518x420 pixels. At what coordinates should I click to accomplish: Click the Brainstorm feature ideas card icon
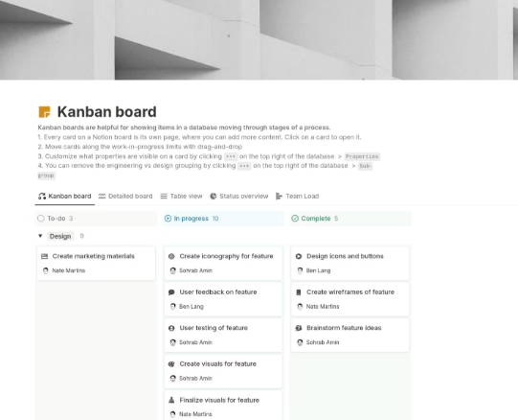[x=299, y=328]
